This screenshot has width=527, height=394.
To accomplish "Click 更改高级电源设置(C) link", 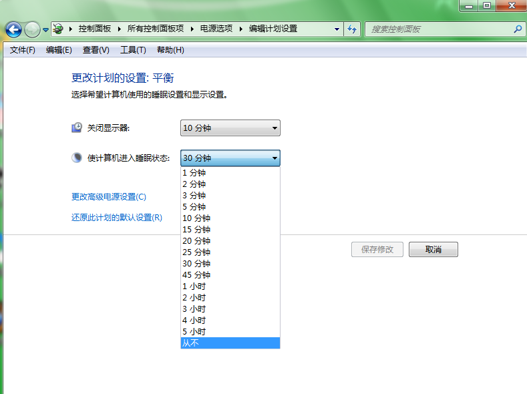I will click(108, 197).
